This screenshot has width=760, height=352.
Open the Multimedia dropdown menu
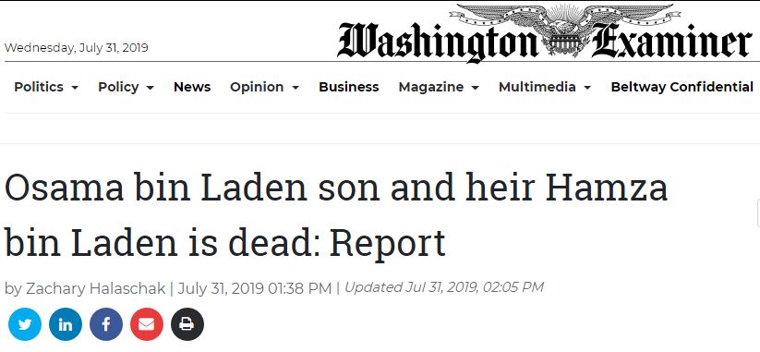pyautogui.click(x=545, y=87)
